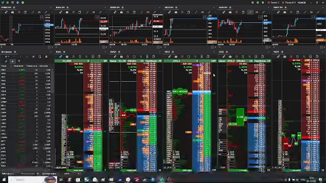Click the briefcase icon in VKCO order book toolbar

(x=176, y=56)
